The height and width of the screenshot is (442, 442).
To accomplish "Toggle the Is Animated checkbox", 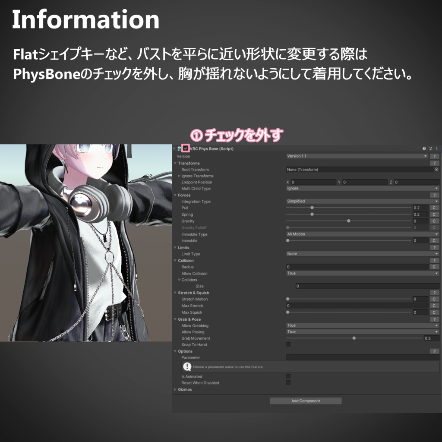I will point(288,376).
